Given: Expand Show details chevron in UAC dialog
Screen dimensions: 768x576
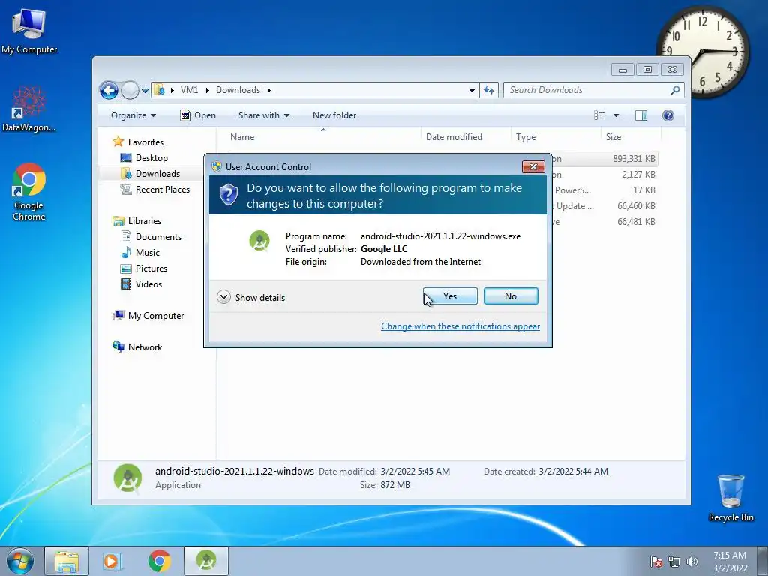Looking at the screenshot, I should pyautogui.click(x=223, y=297).
